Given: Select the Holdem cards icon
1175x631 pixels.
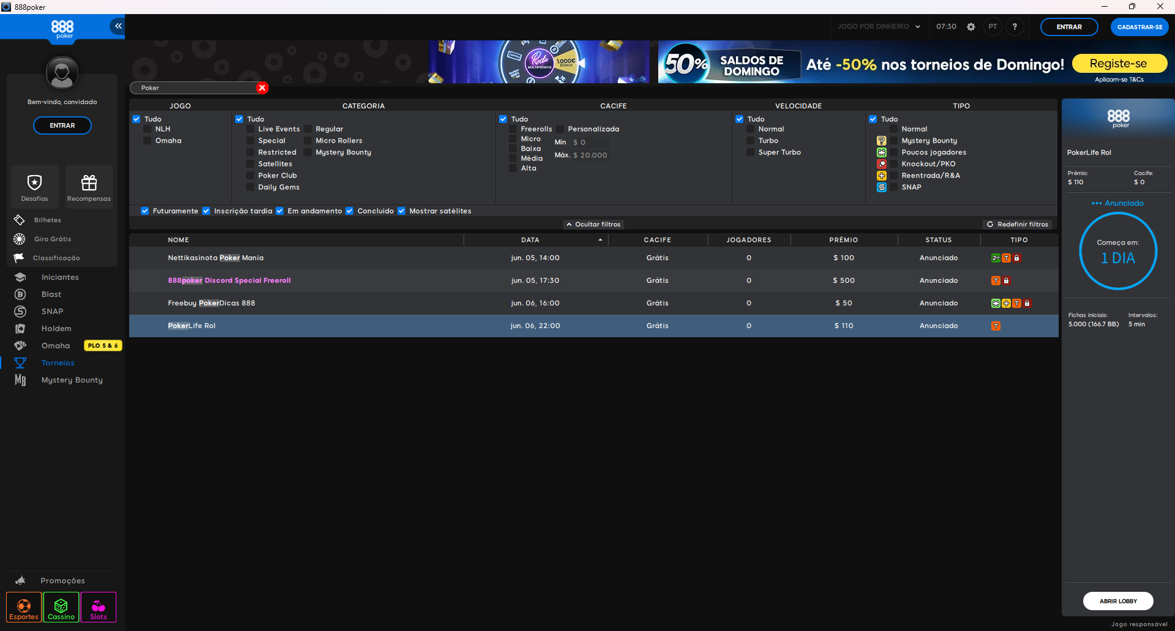Looking at the screenshot, I should pos(20,329).
